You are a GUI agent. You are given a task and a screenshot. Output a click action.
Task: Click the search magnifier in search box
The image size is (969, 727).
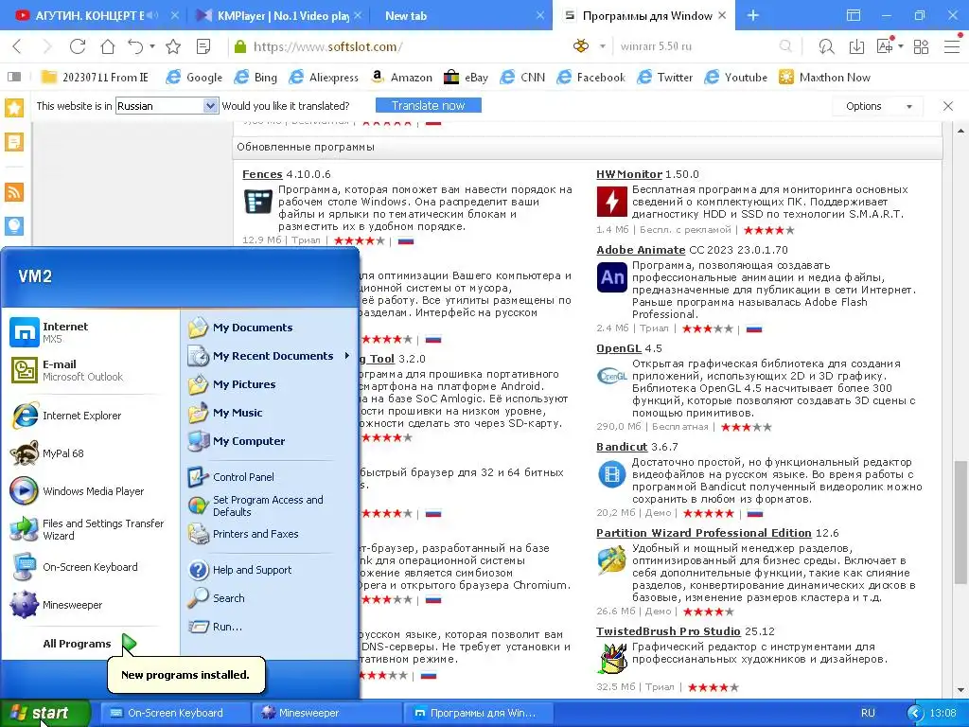click(785, 46)
